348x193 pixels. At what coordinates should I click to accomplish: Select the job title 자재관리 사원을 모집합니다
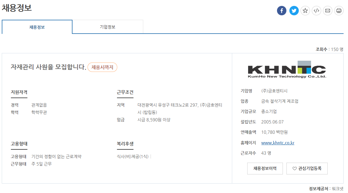click(48, 67)
